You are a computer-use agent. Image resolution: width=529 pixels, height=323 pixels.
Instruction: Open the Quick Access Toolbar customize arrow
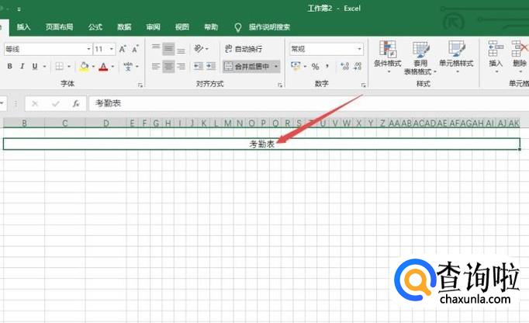[x=19, y=9]
